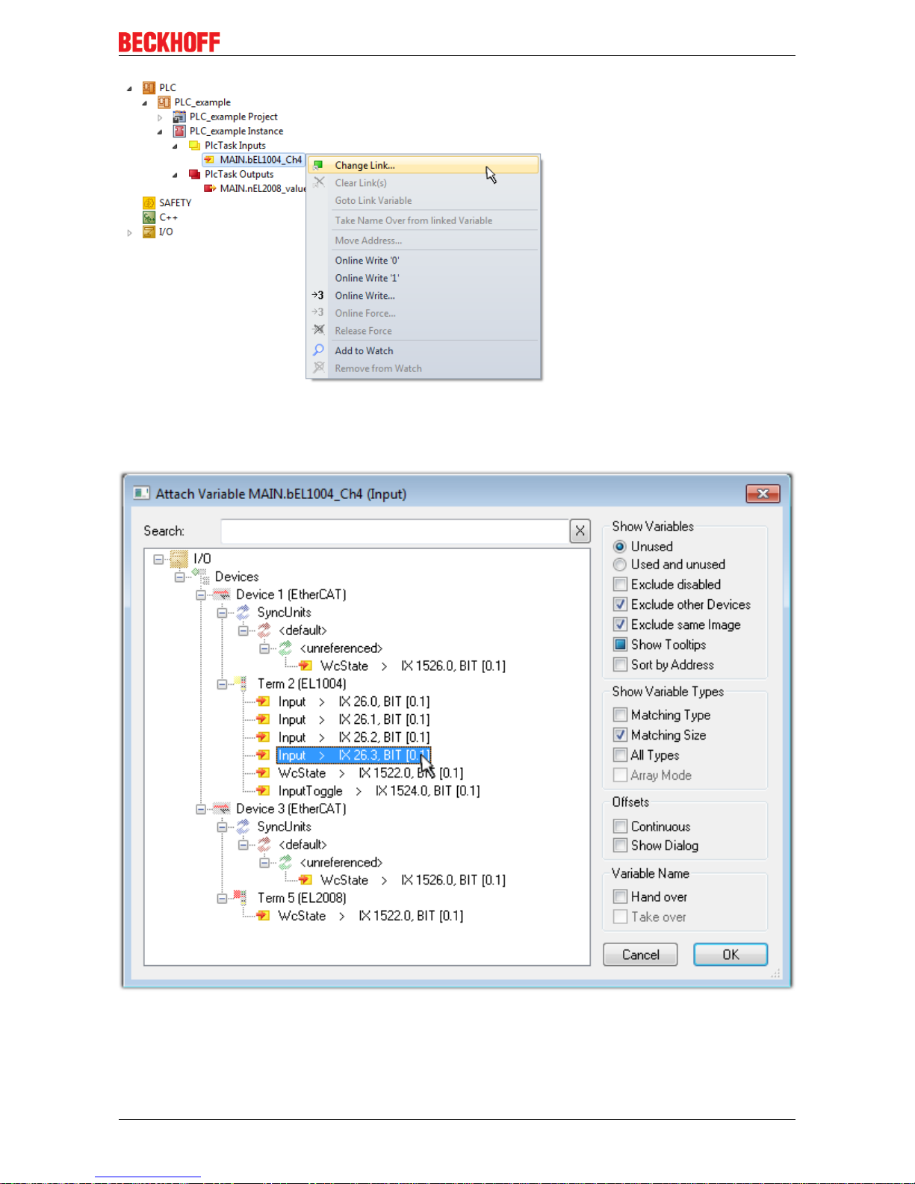915x1184 pixels.
Task: Click input icon of IX 26.0 row
Action: pyautogui.click(x=263, y=701)
